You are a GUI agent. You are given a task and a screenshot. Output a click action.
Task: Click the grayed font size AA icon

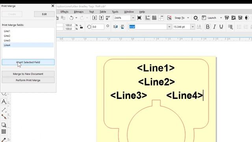(x=199, y=27)
